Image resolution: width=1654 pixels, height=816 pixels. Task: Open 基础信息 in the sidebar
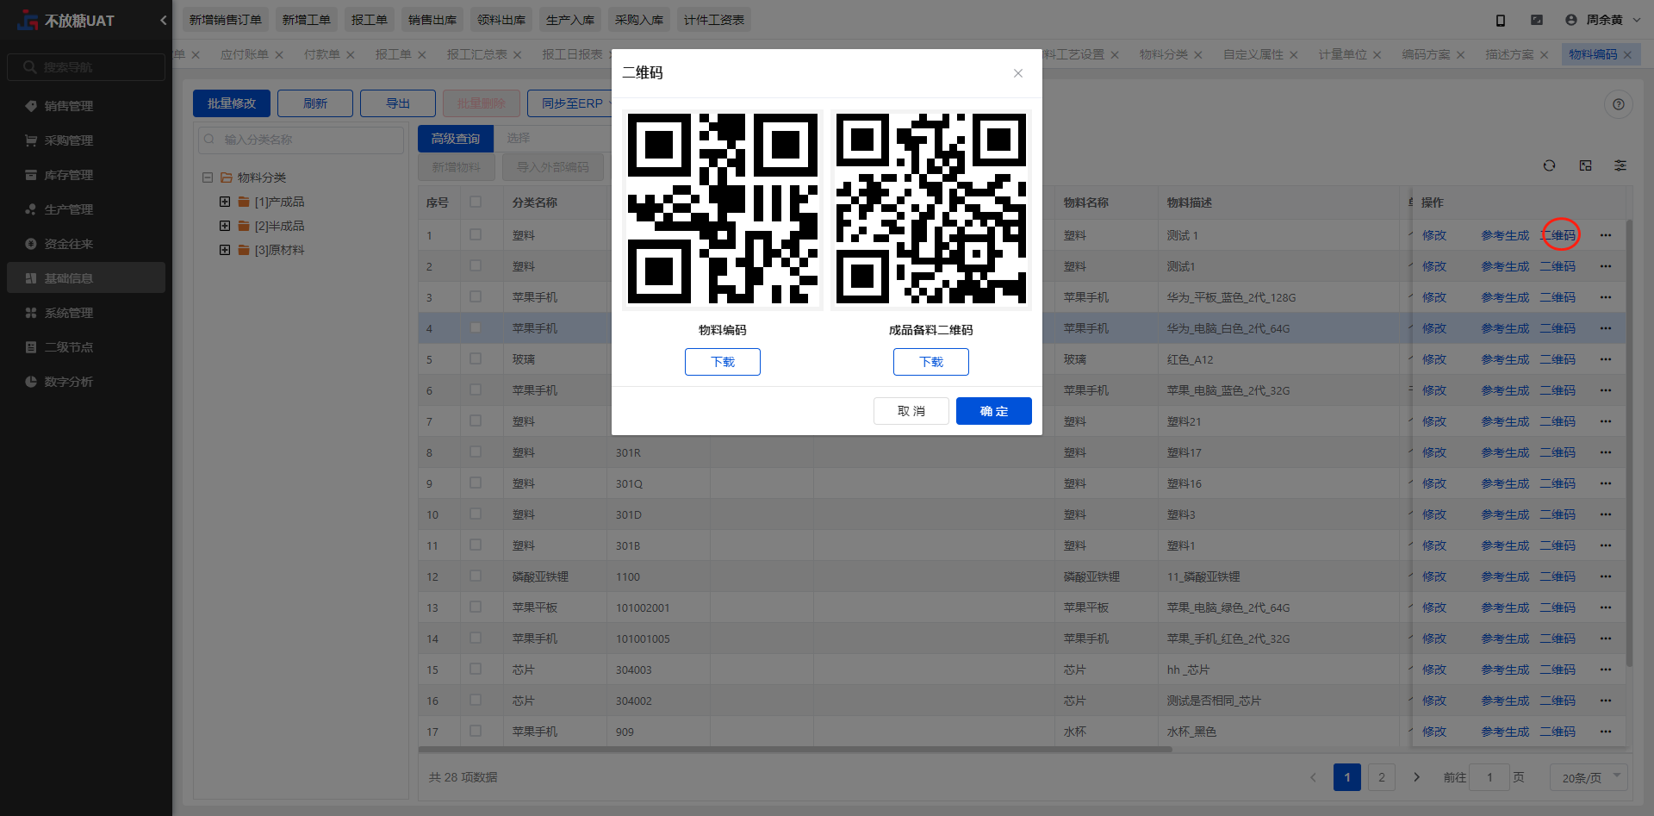(x=86, y=277)
